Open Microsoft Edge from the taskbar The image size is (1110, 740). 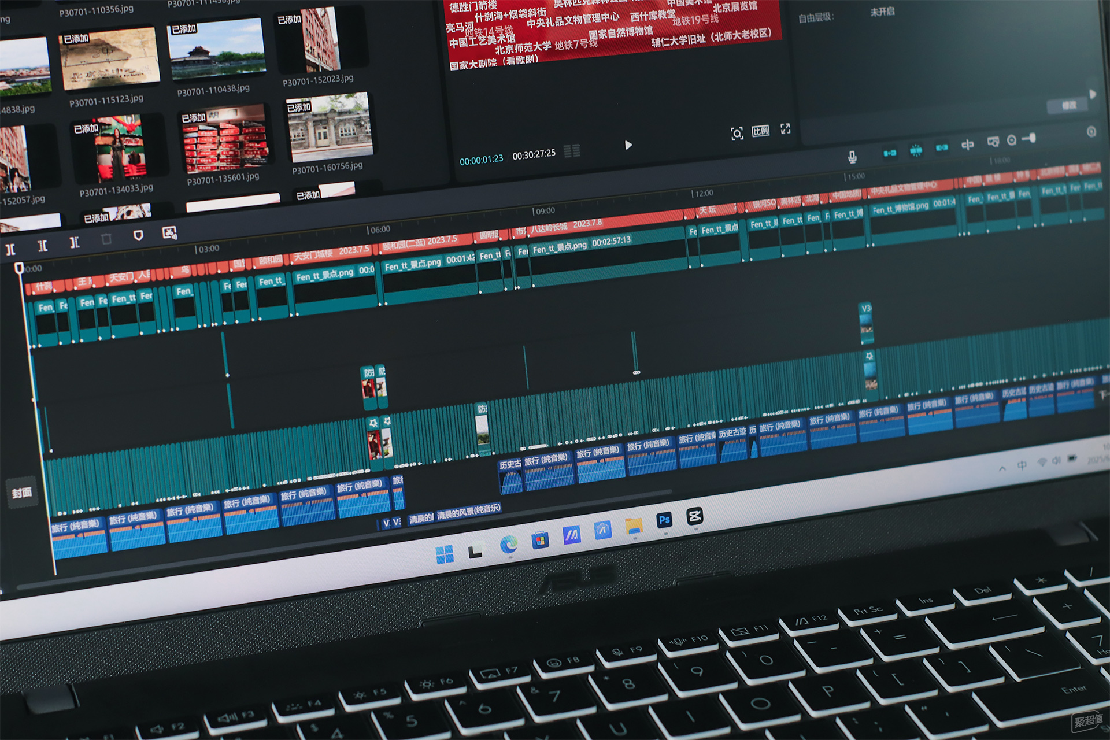(x=509, y=545)
